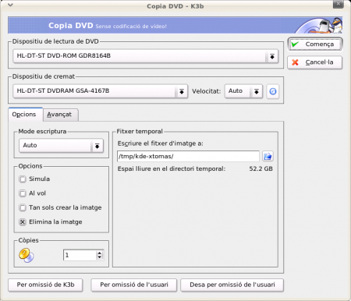Load Per omissió de l'usuari settings
The image size is (351, 301).
[134, 285]
